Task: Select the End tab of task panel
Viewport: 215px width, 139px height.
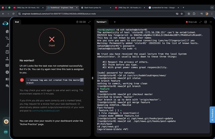Action: pos(17,22)
